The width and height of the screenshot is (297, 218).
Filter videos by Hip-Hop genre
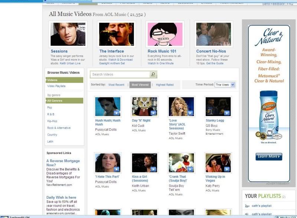coord(52,121)
